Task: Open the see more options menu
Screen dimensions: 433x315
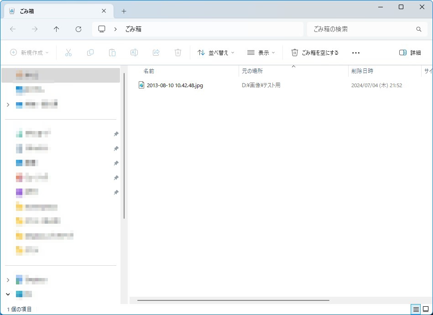Action: click(x=356, y=52)
